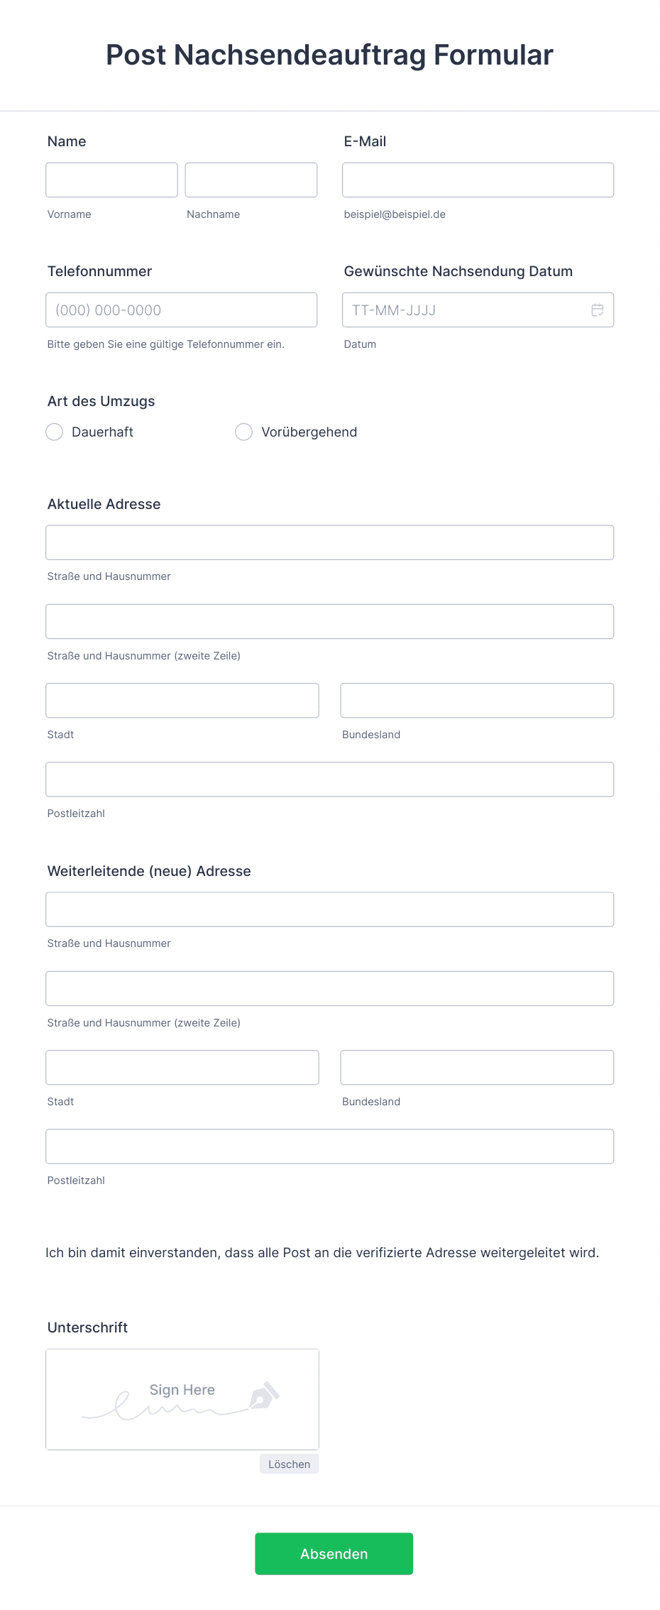Select Bundesland field under Aktuelle Adresse
The height and width of the screenshot is (1610, 660).
pyautogui.click(x=478, y=701)
